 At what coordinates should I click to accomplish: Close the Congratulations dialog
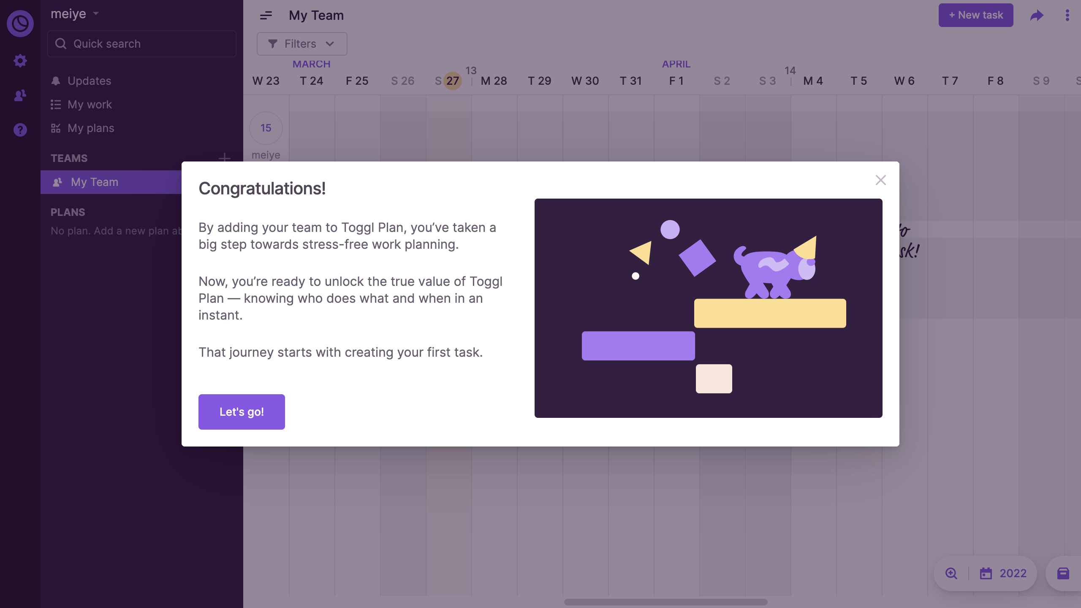point(881,180)
